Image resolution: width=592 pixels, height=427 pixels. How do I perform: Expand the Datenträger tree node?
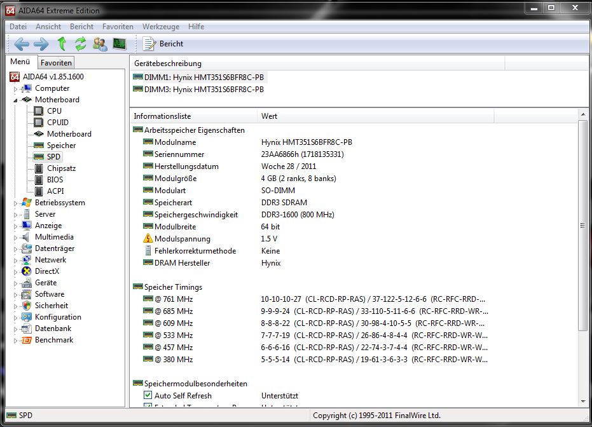coord(15,249)
